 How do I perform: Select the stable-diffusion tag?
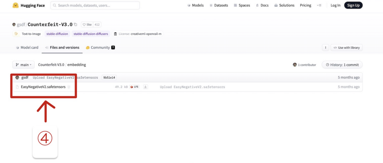[57, 34]
